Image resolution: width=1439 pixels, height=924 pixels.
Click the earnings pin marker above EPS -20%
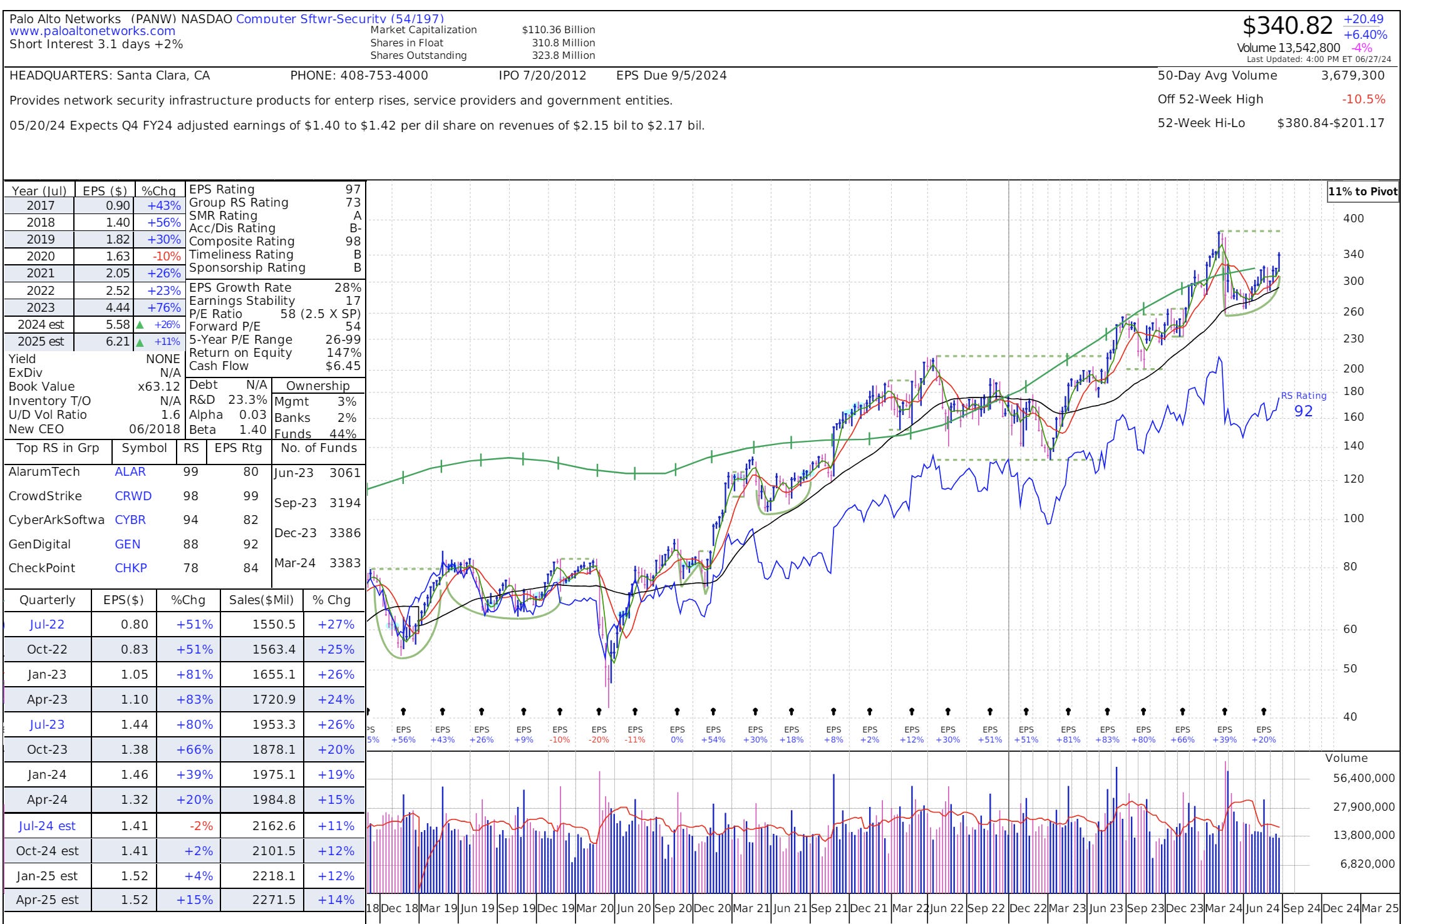pyautogui.click(x=599, y=711)
